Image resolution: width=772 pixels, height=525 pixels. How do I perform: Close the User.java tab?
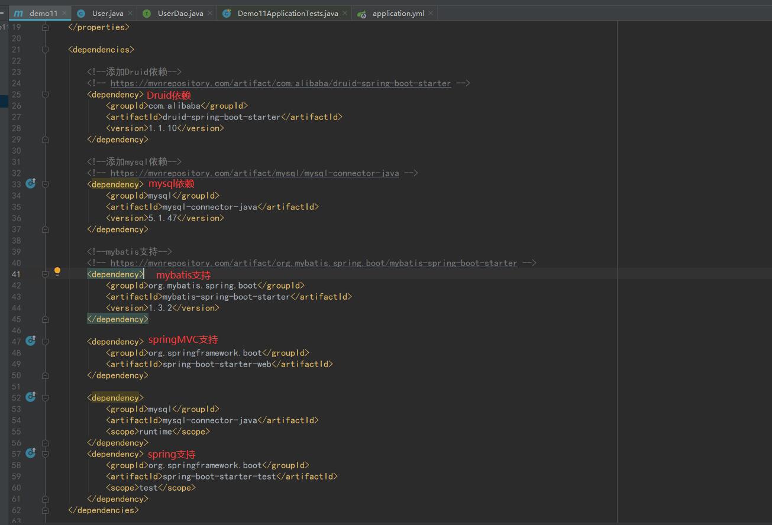[130, 13]
